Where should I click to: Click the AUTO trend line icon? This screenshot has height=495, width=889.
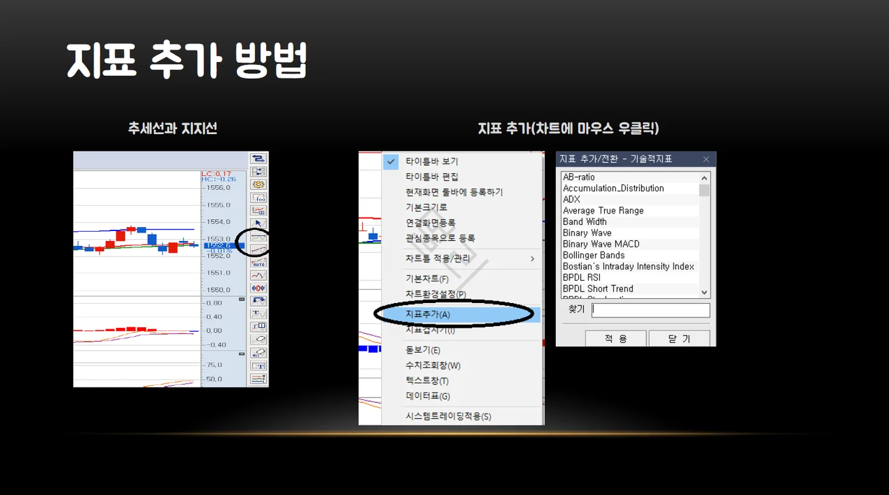(259, 263)
